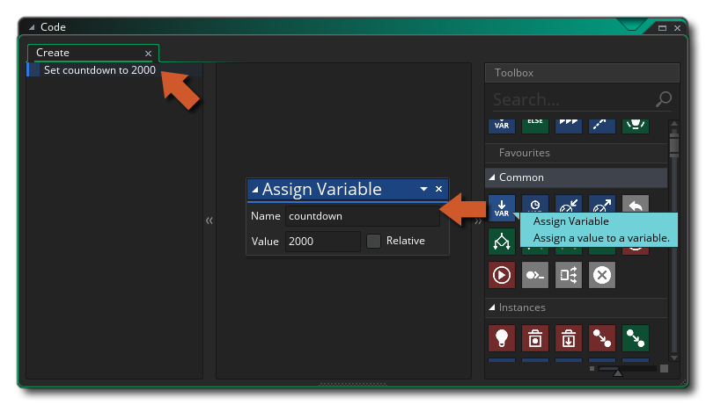Click the grey return arrow action icon

(x=636, y=204)
